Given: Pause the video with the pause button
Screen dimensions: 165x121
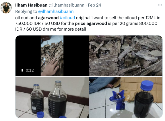Looking at the screenshot, I should [x=22, y=70].
